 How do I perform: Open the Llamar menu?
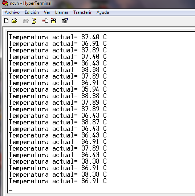[x=62, y=12]
